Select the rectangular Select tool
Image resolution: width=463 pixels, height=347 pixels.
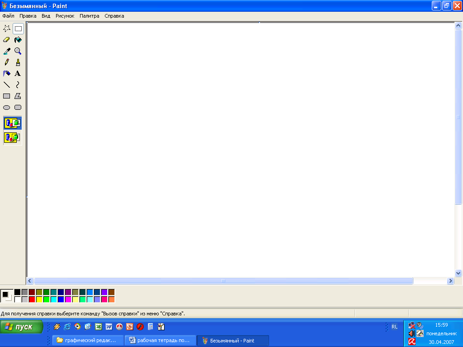click(x=18, y=28)
